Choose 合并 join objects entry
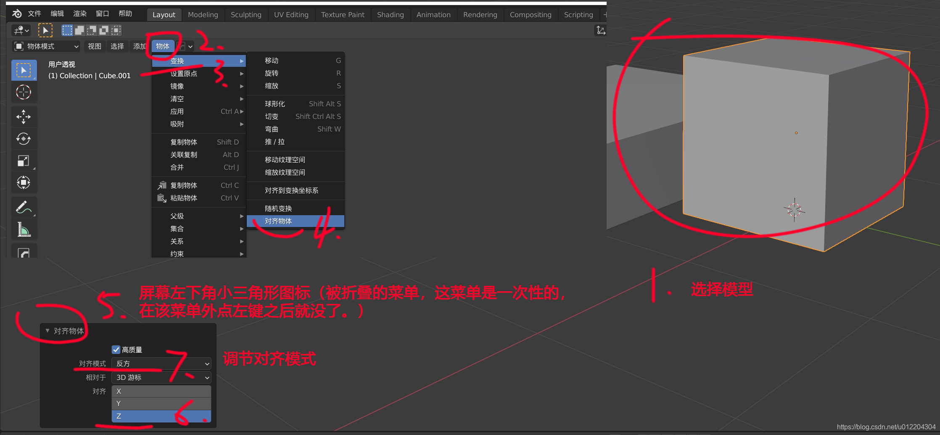Screen dimensions: 940x435 [x=199, y=167]
